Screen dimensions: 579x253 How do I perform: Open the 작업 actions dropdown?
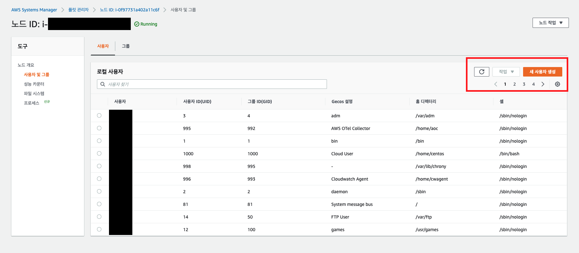pyautogui.click(x=506, y=72)
